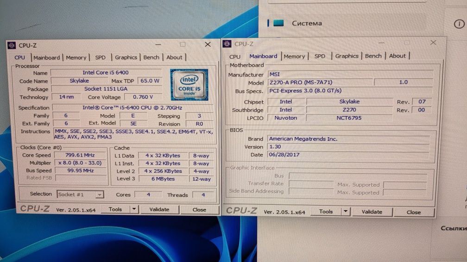The width and height of the screenshot is (467, 262).
Task: Click the Core Voltage value 0.760 V
Action: (143, 97)
